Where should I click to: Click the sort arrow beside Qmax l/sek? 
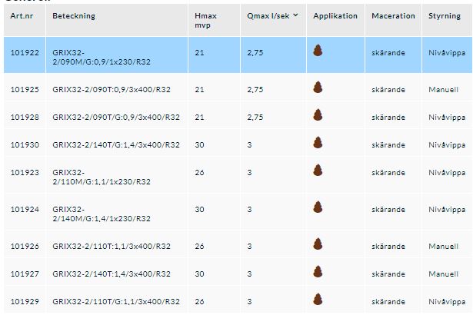[296, 15]
